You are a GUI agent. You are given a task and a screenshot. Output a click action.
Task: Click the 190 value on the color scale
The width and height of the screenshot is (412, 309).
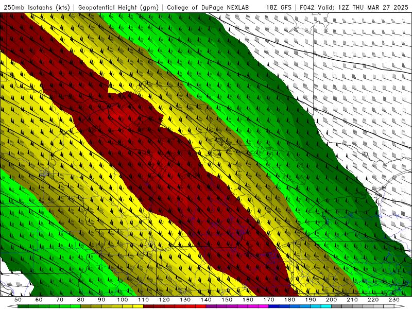click(x=311, y=300)
